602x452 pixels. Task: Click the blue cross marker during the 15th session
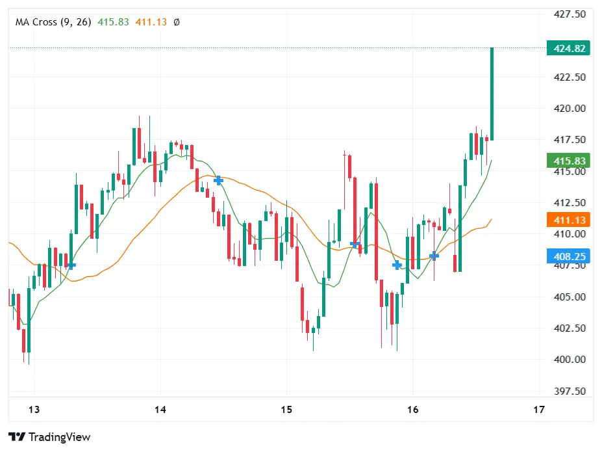pyautogui.click(x=356, y=243)
